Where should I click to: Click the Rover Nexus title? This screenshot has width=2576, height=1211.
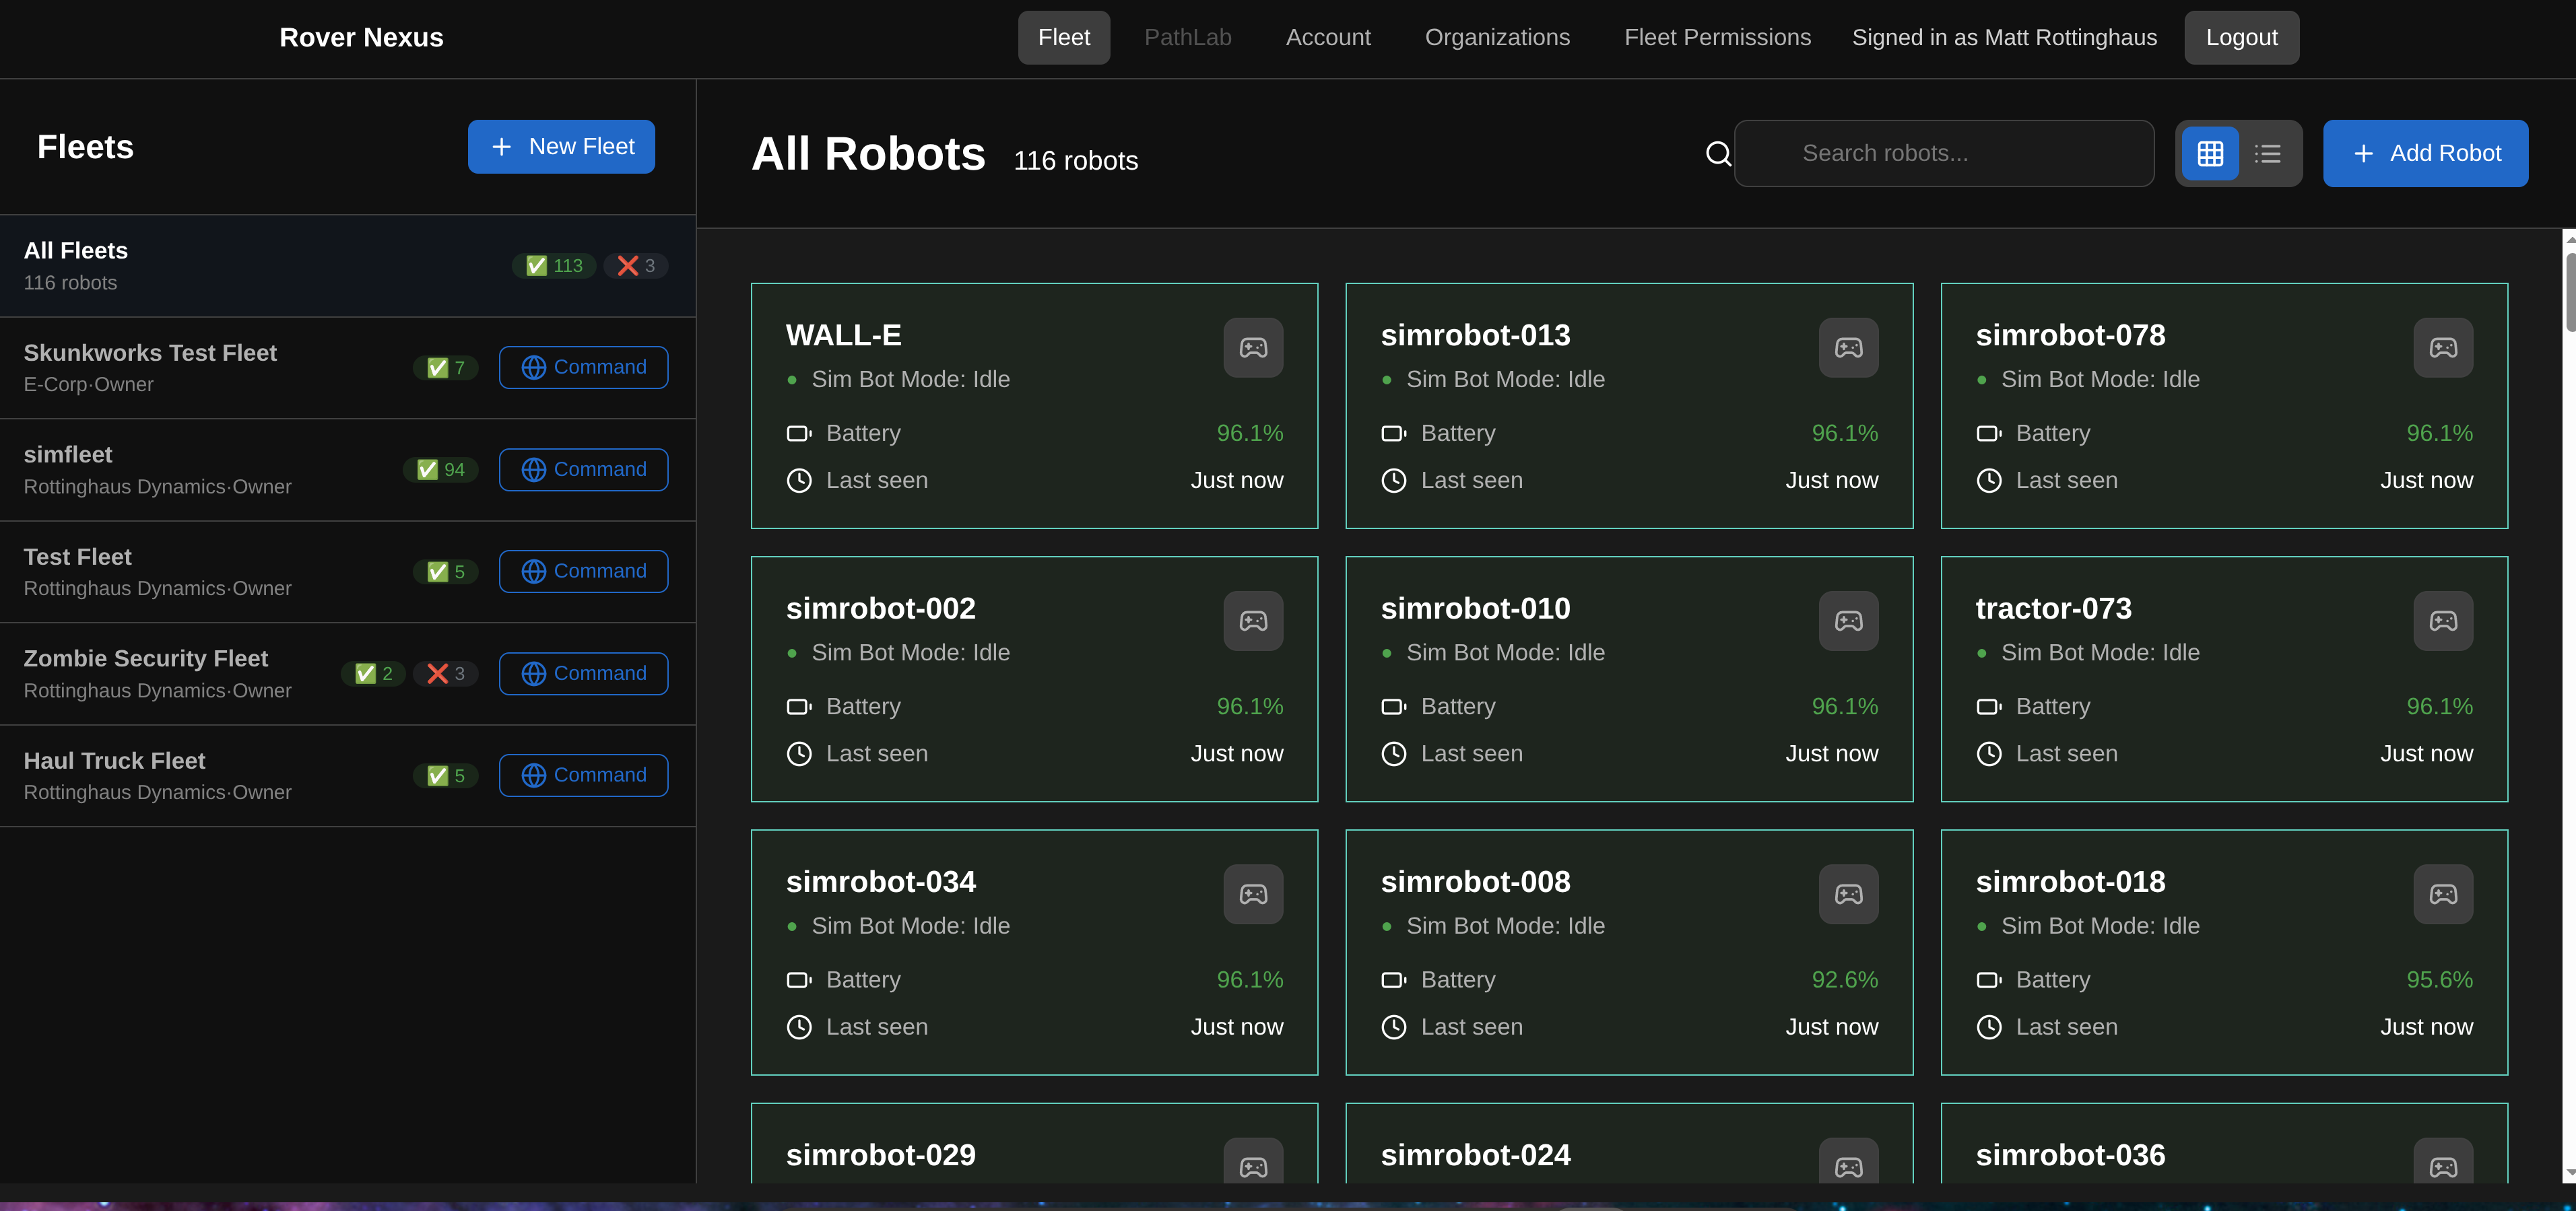[x=361, y=38]
